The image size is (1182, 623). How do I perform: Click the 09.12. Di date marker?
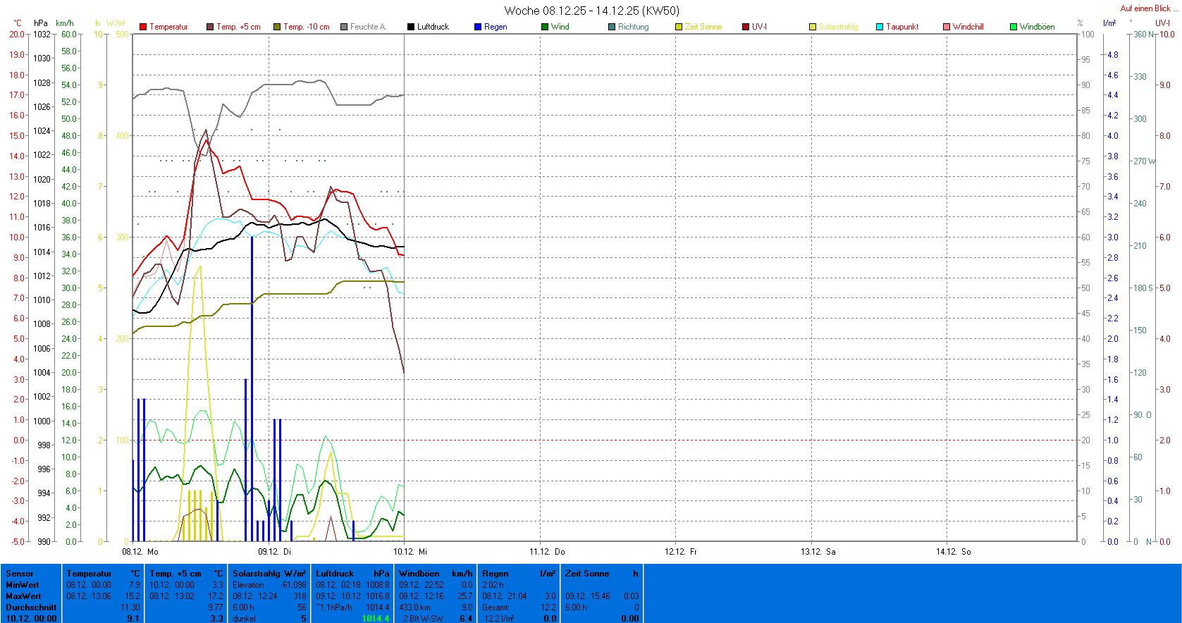click(x=274, y=552)
